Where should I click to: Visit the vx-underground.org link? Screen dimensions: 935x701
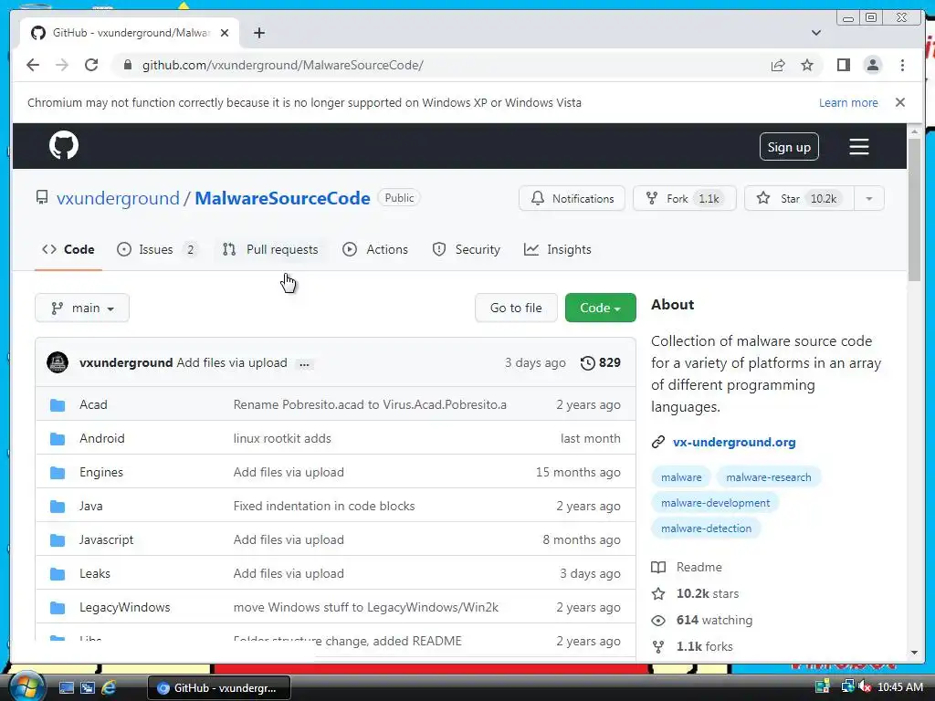(x=734, y=443)
